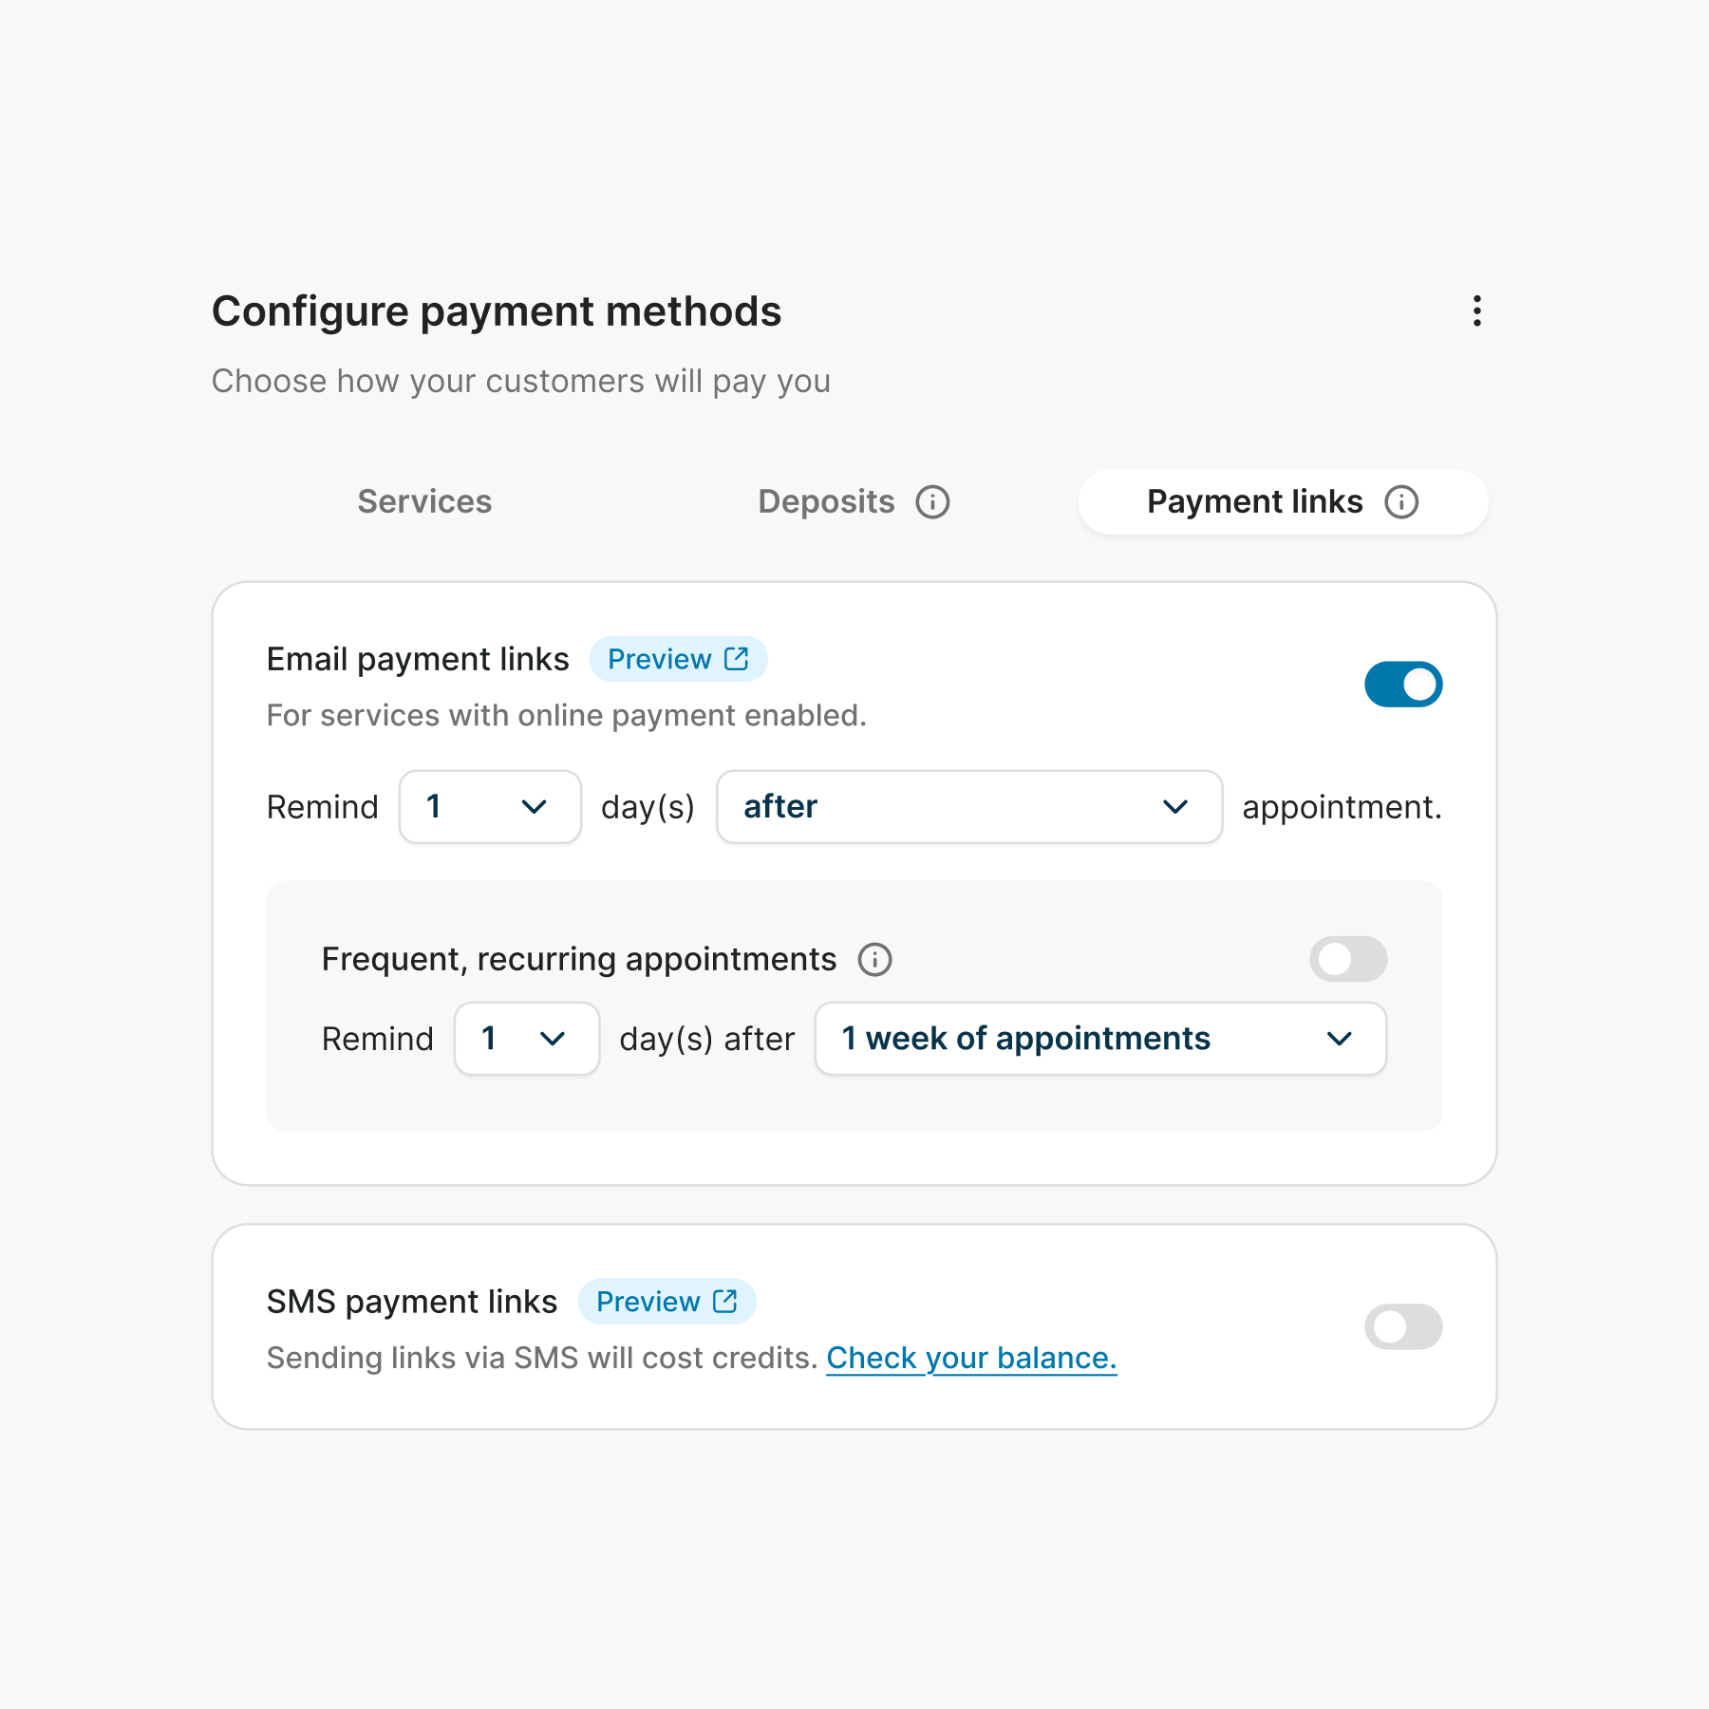Click the info icon next to Deposits

934,501
